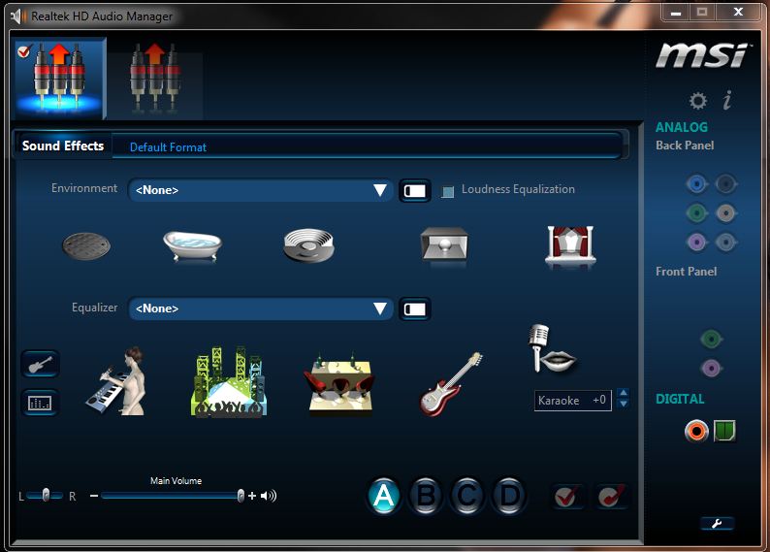Show information via the i icon

pyautogui.click(x=727, y=100)
